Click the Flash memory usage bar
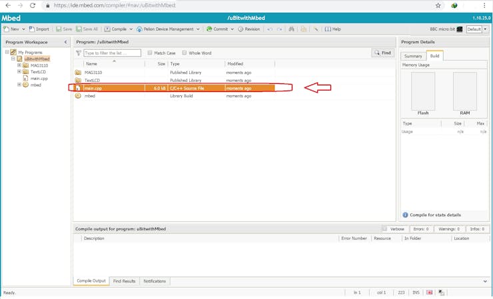The width and height of the screenshot is (493, 299). [x=423, y=91]
